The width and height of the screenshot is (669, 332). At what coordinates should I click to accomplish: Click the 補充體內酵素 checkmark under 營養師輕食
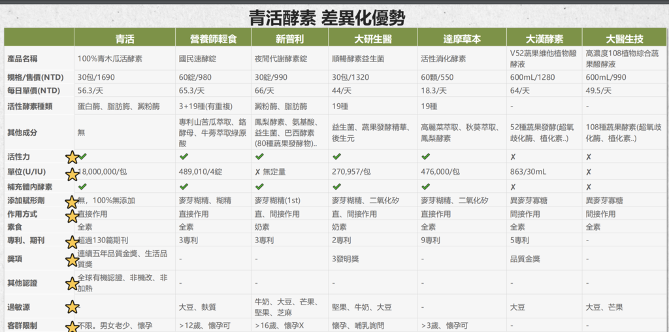[184, 186]
